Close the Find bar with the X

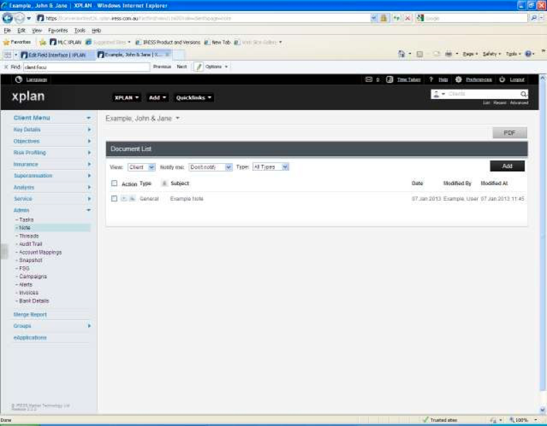coord(5,66)
